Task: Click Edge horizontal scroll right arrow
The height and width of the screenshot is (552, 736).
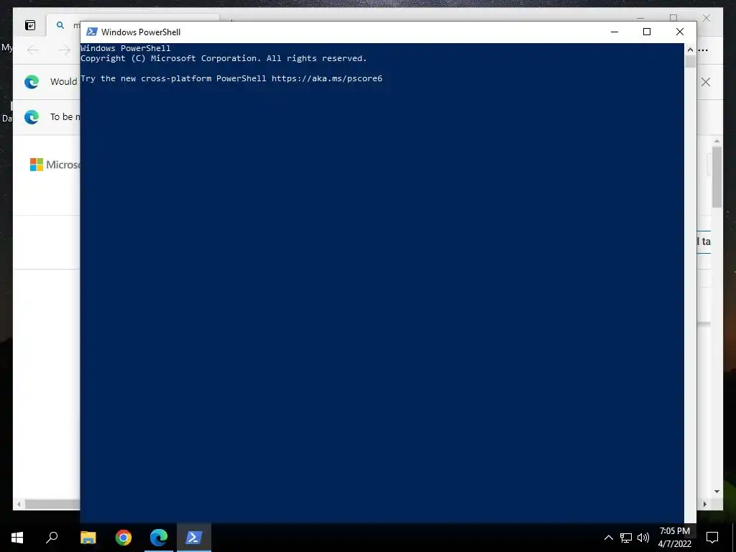Action: tap(704, 504)
